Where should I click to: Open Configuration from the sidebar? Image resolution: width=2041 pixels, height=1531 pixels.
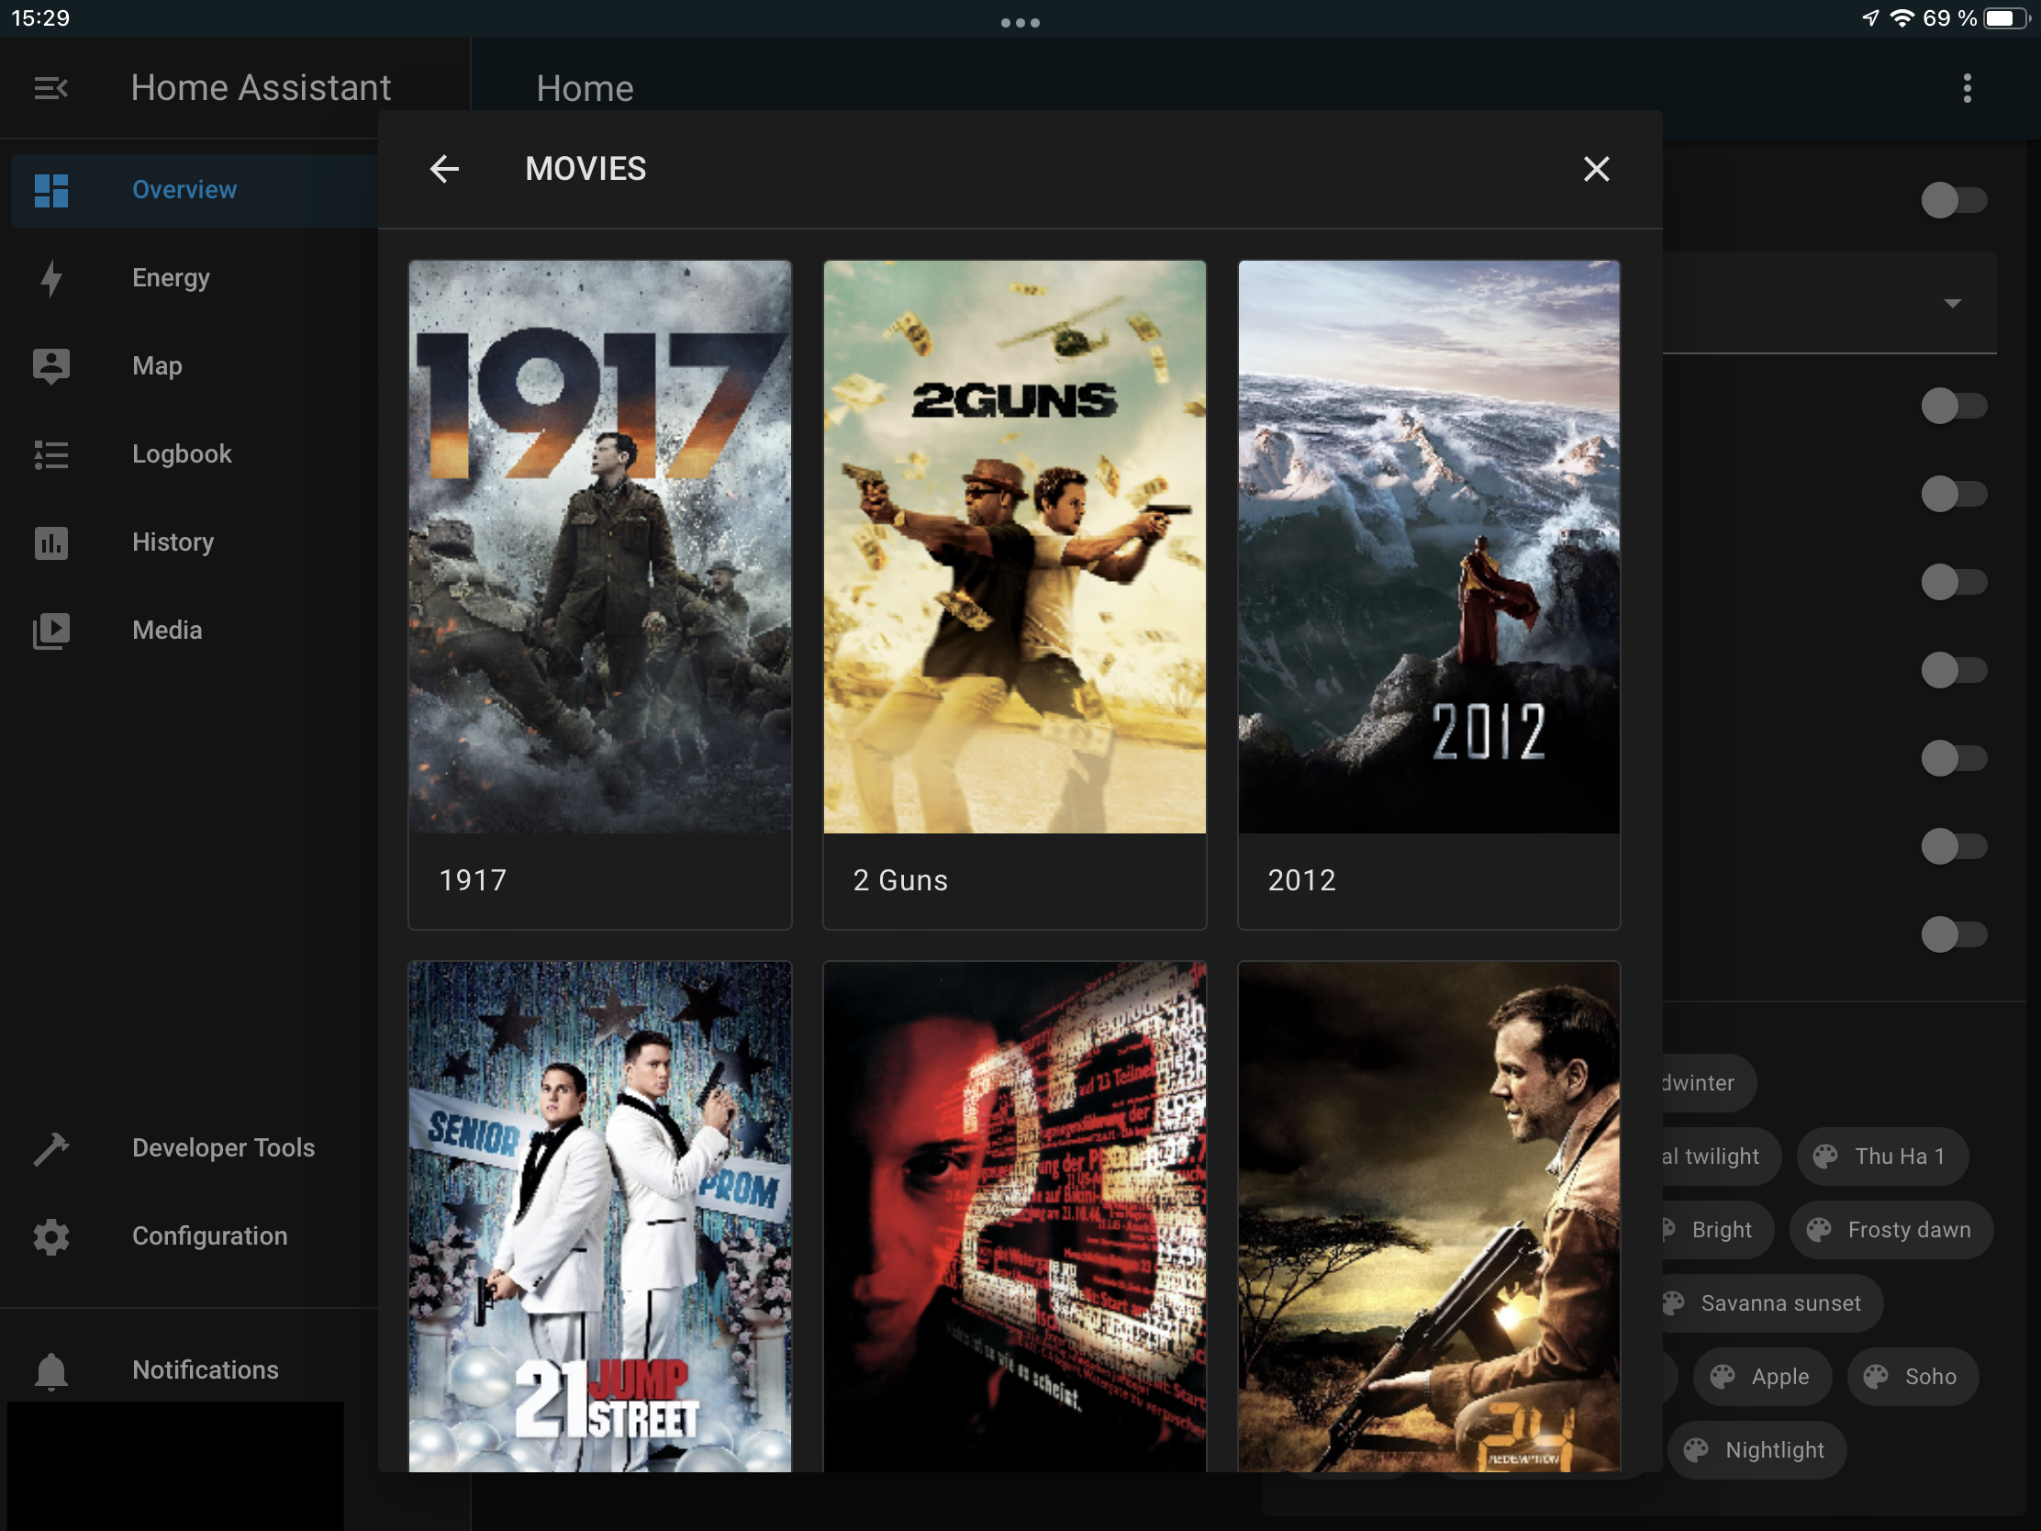point(195,1236)
